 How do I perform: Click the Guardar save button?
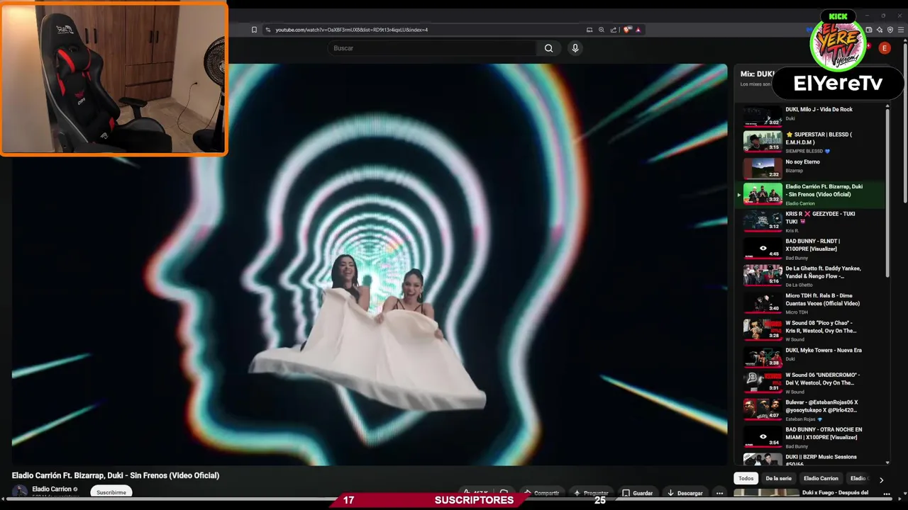point(637,493)
